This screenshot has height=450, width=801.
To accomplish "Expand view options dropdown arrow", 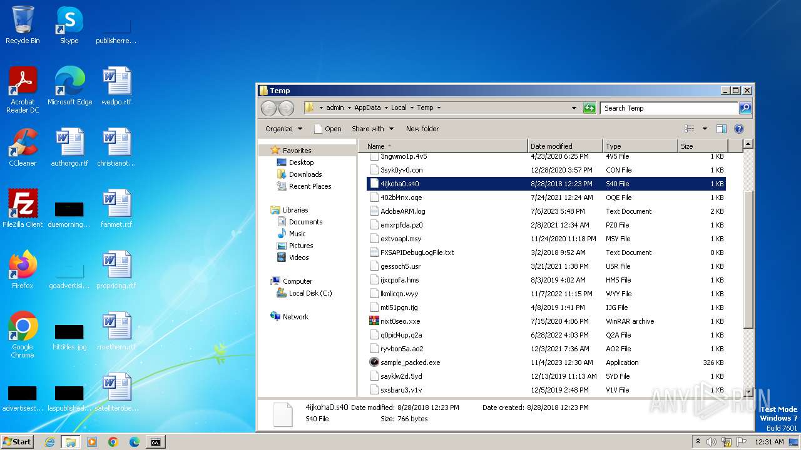I will (705, 129).
